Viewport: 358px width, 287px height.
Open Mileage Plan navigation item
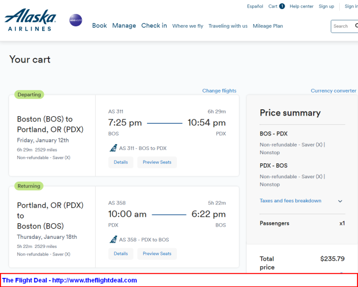coord(268,26)
